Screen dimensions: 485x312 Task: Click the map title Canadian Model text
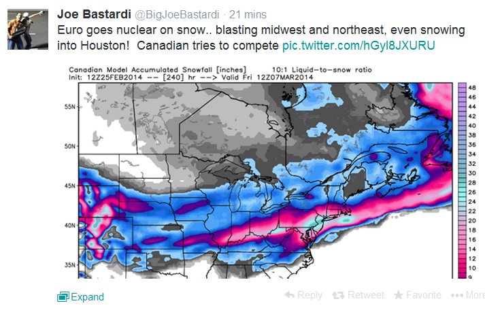coord(99,70)
